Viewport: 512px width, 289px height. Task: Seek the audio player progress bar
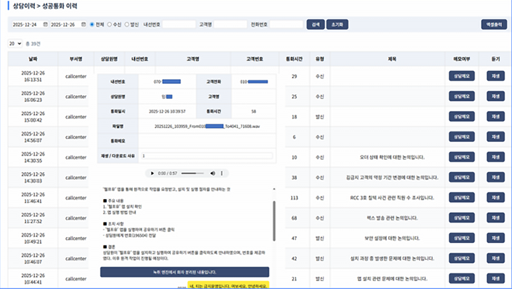click(x=193, y=173)
